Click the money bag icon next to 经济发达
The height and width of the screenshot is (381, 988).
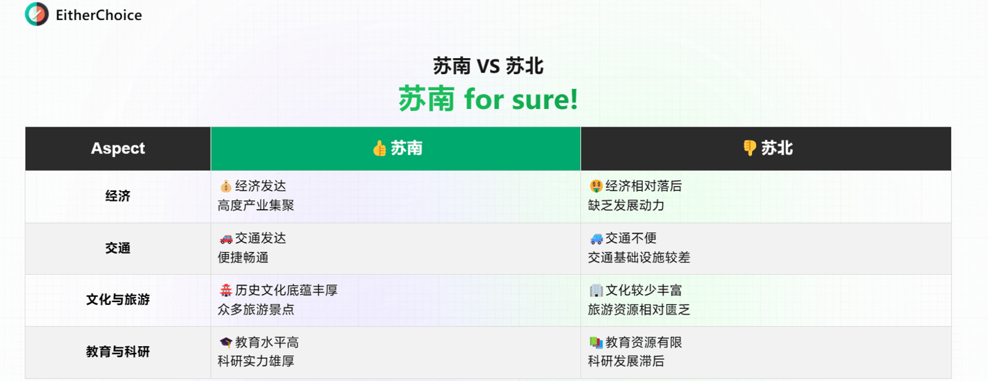coord(226,186)
